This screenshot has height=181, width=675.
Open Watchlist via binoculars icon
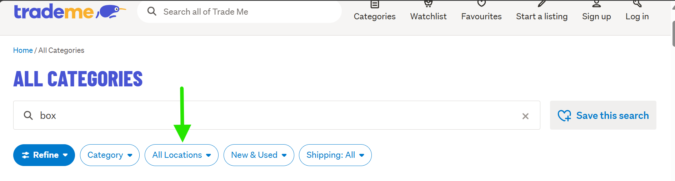point(428,4)
